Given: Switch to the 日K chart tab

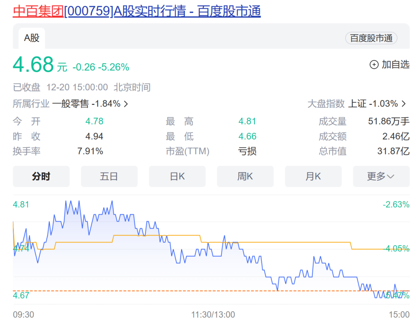Looking at the screenshot, I should pyautogui.click(x=177, y=176).
